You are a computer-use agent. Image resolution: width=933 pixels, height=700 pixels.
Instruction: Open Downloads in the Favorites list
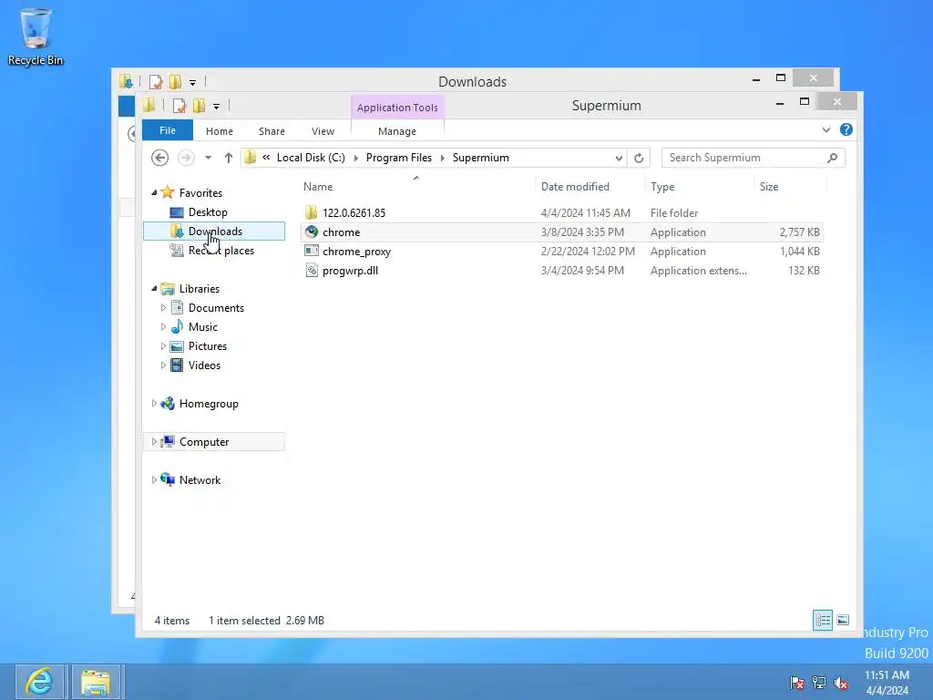pos(214,231)
